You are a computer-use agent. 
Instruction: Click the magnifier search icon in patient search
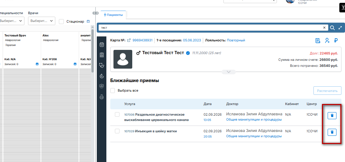[333, 28]
